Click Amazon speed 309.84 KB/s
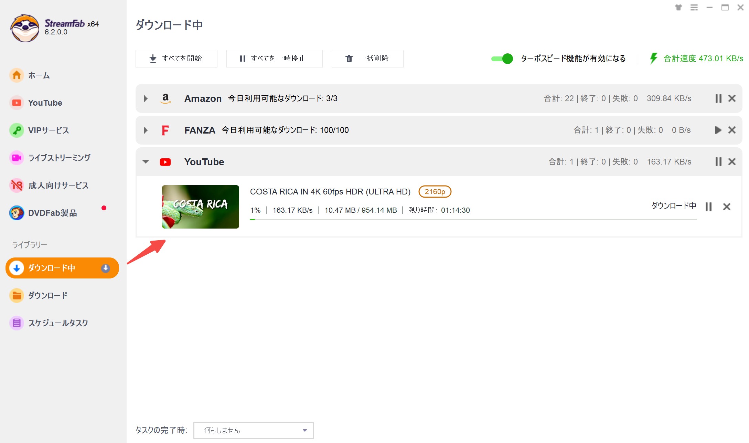This screenshot has width=749, height=443. [x=669, y=98]
